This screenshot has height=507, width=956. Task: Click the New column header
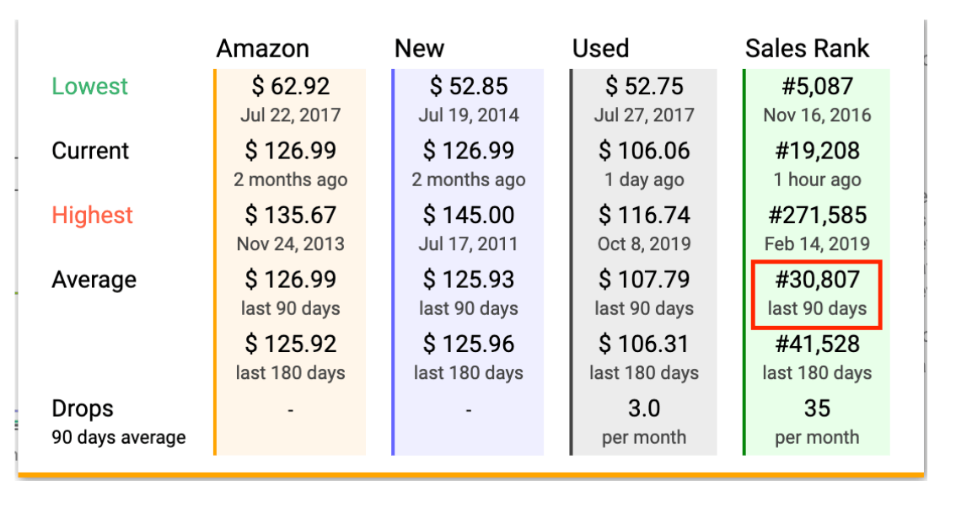420,49
